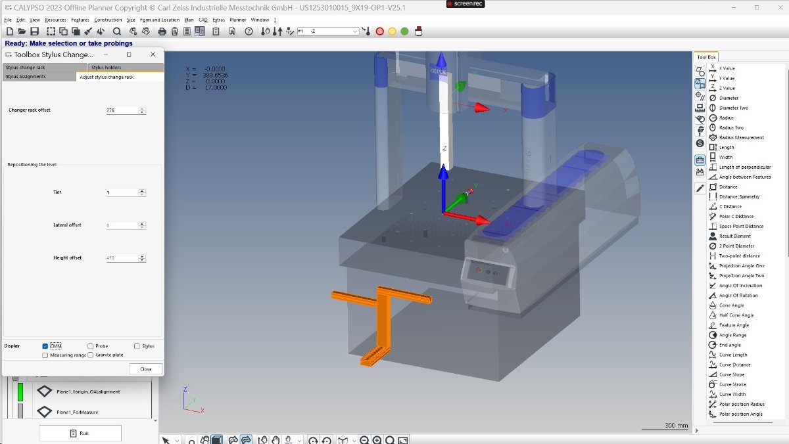The width and height of the screenshot is (789, 444).
Task: Select Diameter characteristic in Tool Box
Action: pyautogui.click(x=729, y=98)
